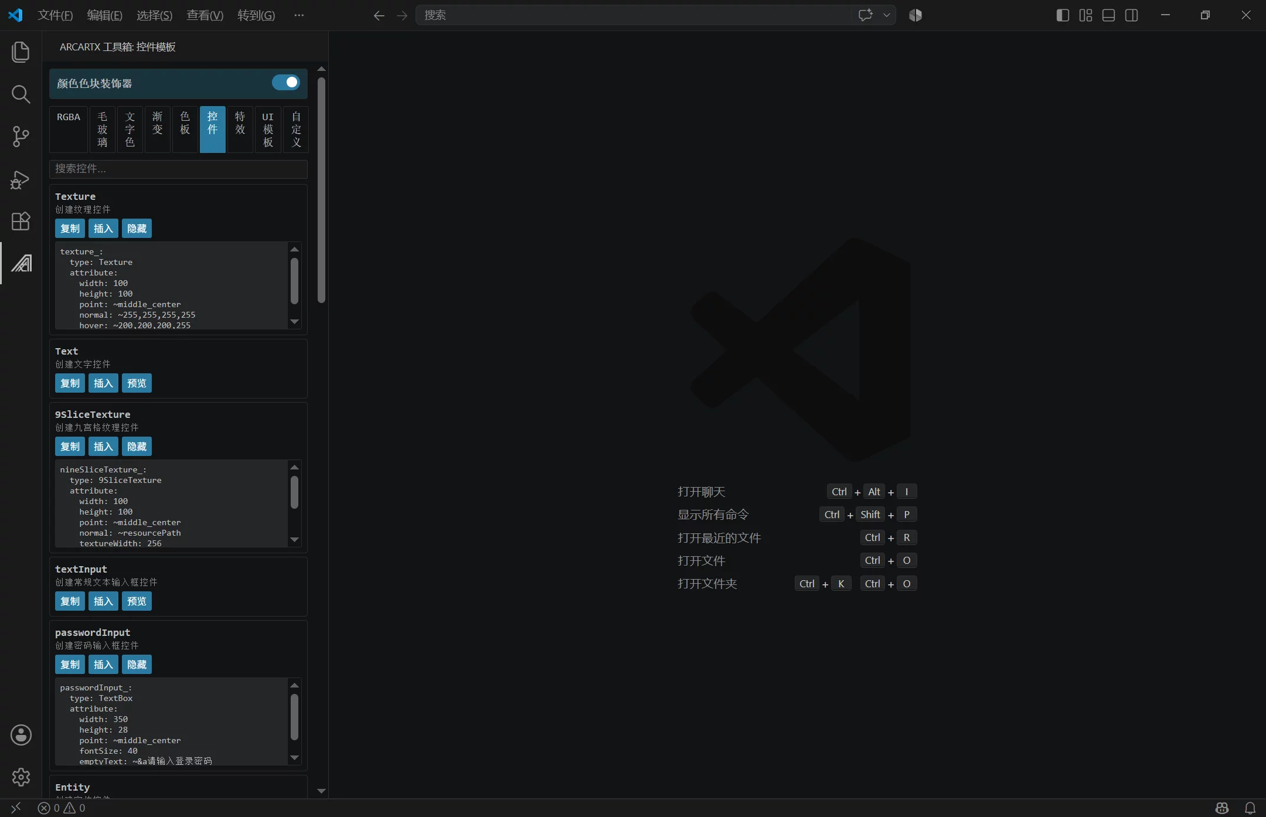Hide the 9SliceTexture code preview
1266x817 pixels.
[137, 447]
